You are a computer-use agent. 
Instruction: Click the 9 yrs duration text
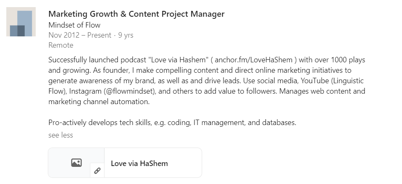[126, 35]
